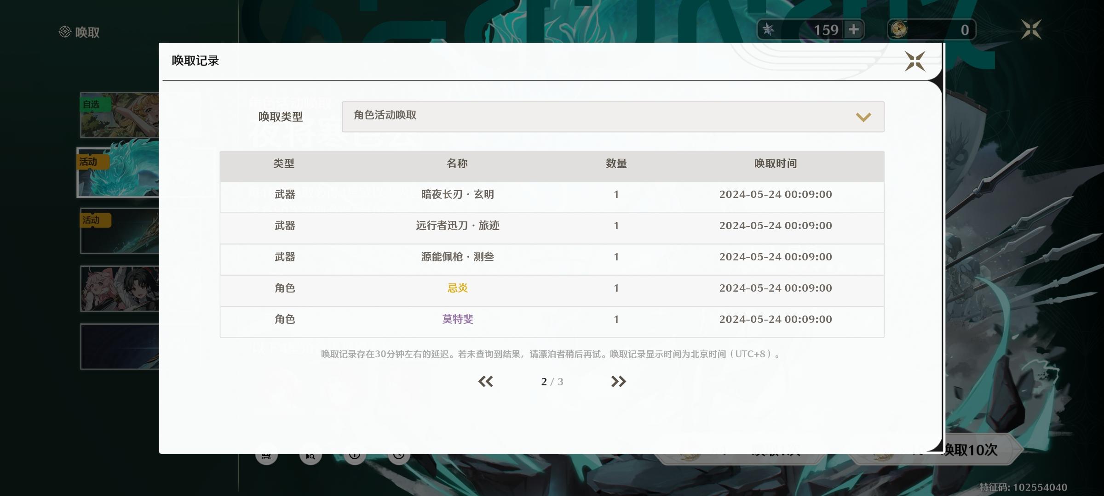Click the star currency icon

[768, 30]
